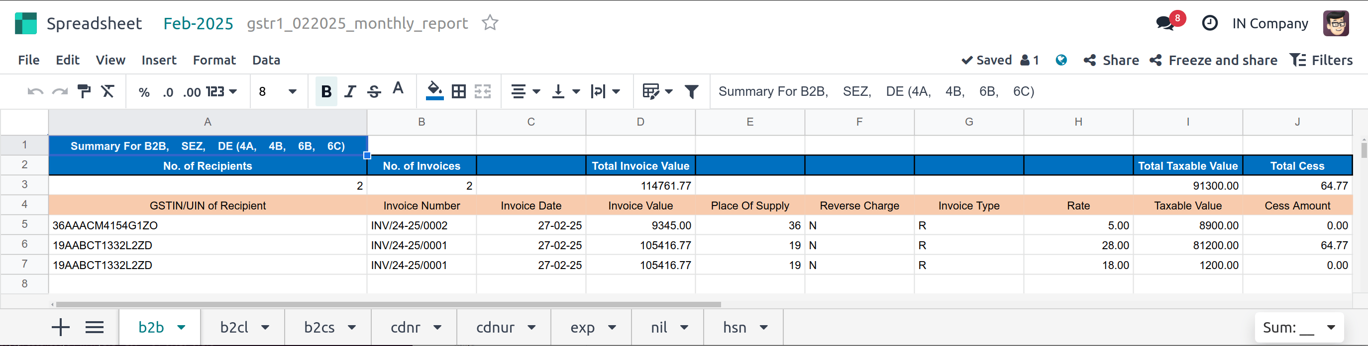
Task: Click the Clear Formatting icon
Action: tap(108, 92)
